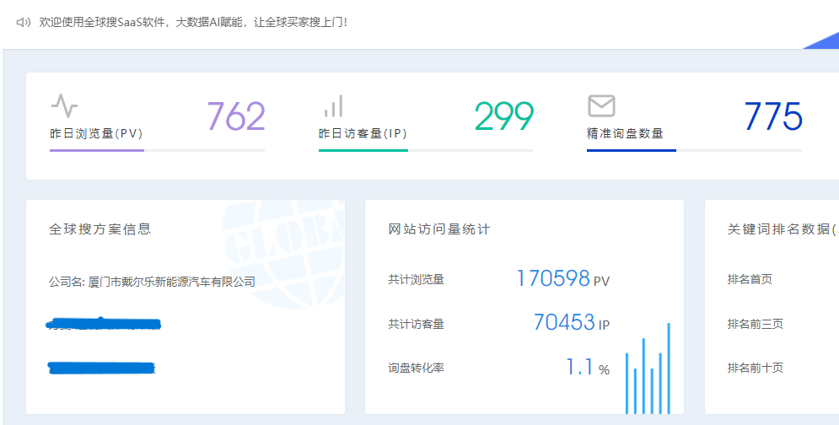
Task: Click the speaker announcement icon
Action: 24,22
